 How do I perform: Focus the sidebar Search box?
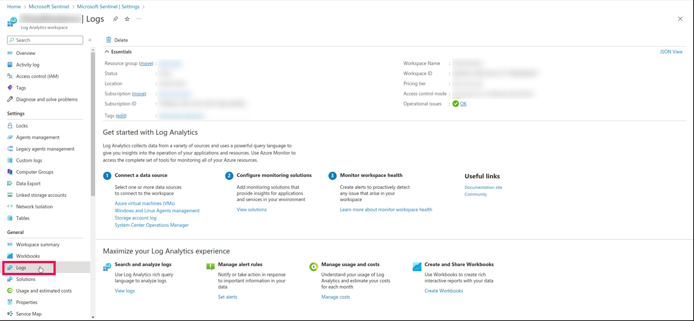[x=45, y=40]
